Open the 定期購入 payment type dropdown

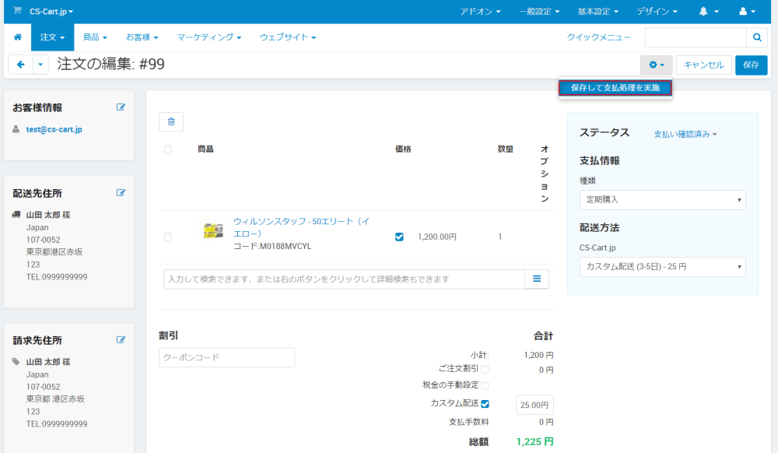tap(662, 200)
